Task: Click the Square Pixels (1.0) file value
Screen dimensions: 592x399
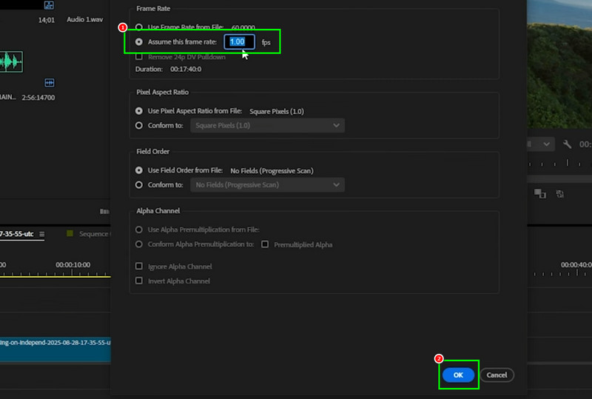Action: [277, 112]
